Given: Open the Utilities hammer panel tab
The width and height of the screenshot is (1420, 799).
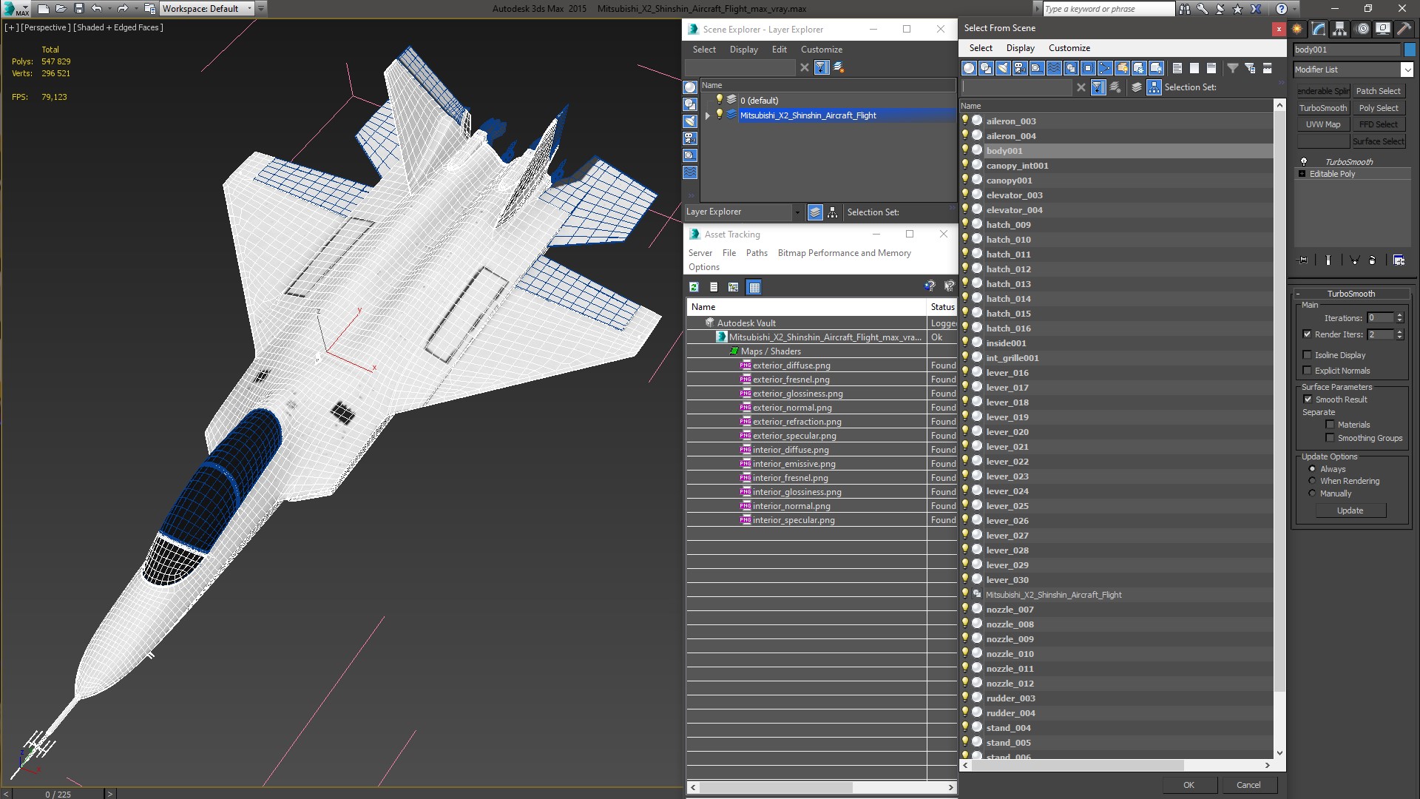Looking at the screenshot, I should [x=1403, y=29].
